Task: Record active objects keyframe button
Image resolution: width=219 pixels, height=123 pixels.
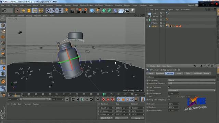Action: 103,99
